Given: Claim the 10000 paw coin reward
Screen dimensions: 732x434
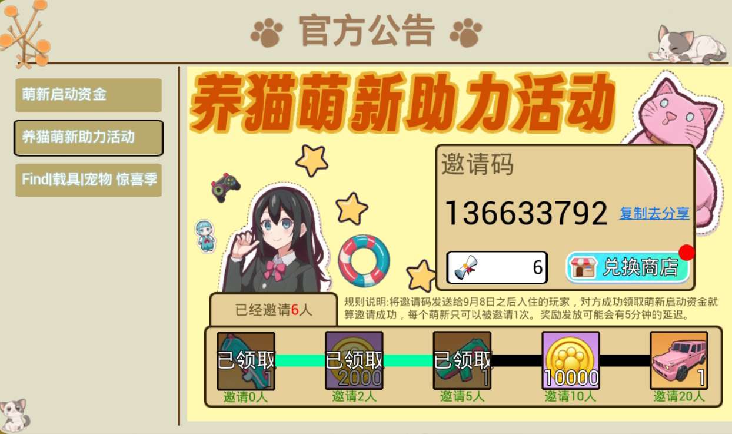Looking at the screenshot, I should coord(571,360).
